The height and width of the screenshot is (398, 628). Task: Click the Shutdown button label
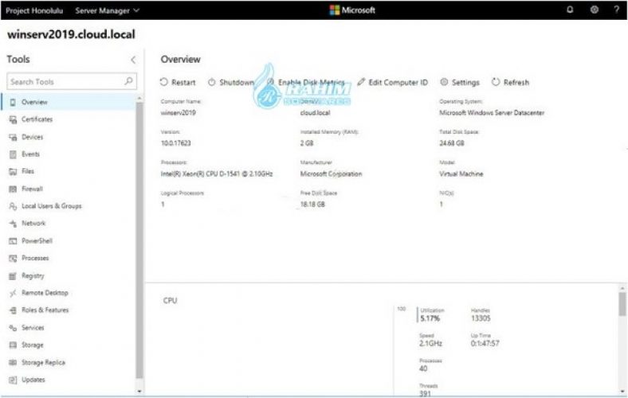tap(237, 83)
